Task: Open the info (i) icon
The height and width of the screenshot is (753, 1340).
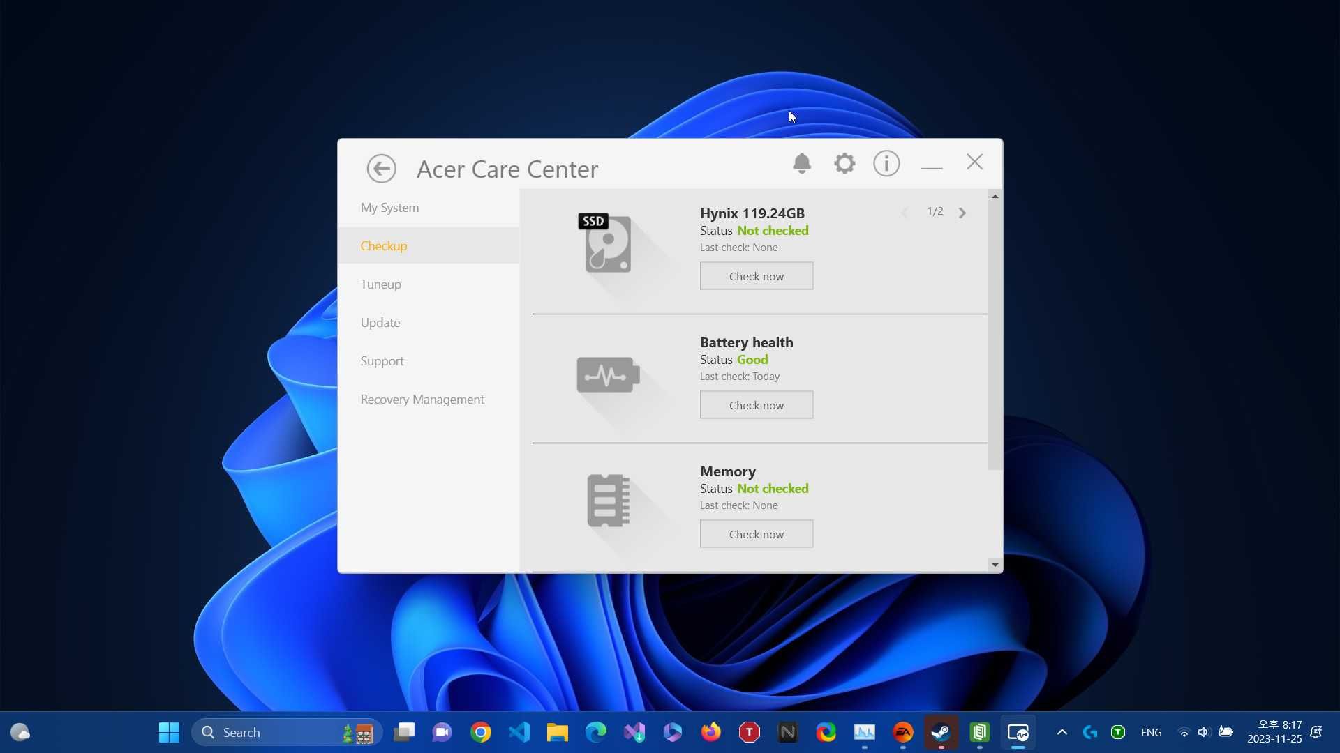Action: coord(886,163)
